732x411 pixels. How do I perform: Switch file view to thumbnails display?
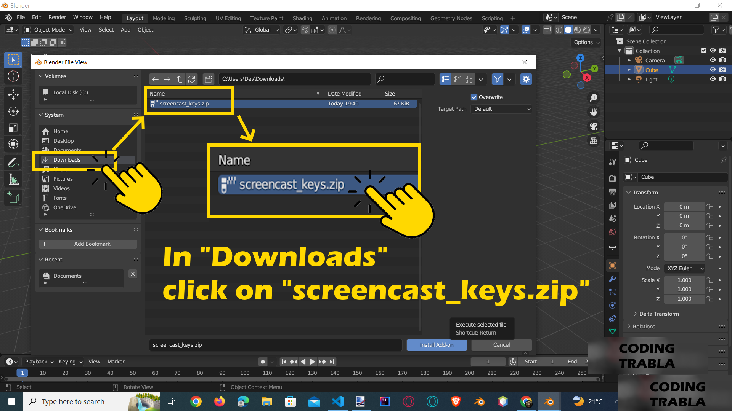click(x=469, y=79)
